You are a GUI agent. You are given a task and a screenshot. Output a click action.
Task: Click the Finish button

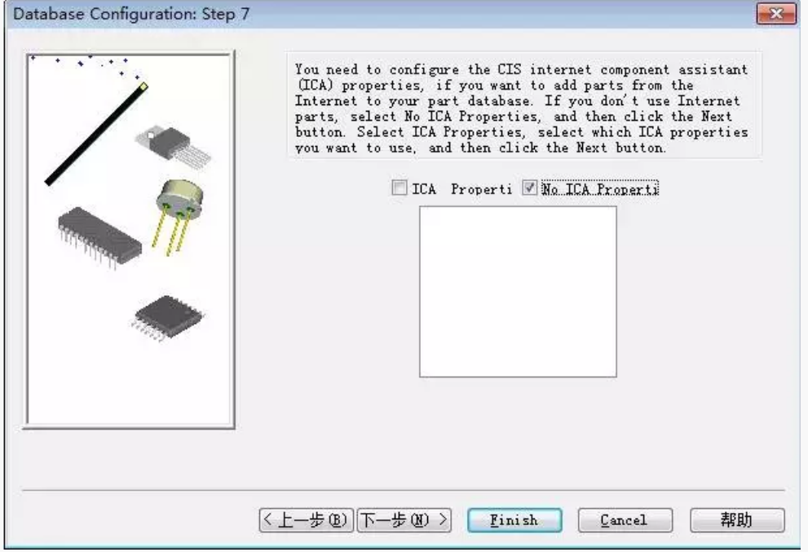(514, 520)
